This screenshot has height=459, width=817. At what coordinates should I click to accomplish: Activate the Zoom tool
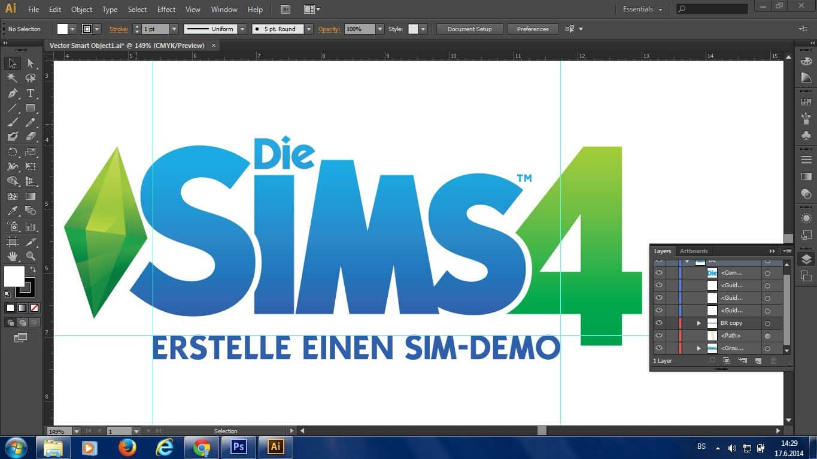click(x=31, y=256)
